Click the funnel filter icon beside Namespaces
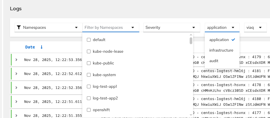The width and height of the screenshot is (270, 118). [x=19, y=28]
